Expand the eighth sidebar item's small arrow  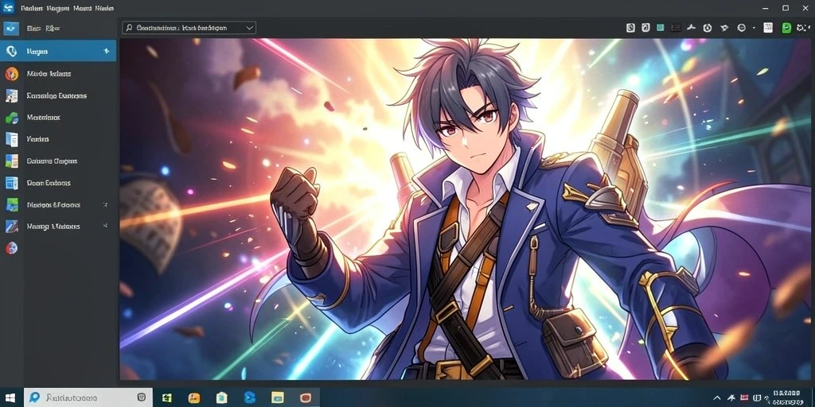[106, 204]
